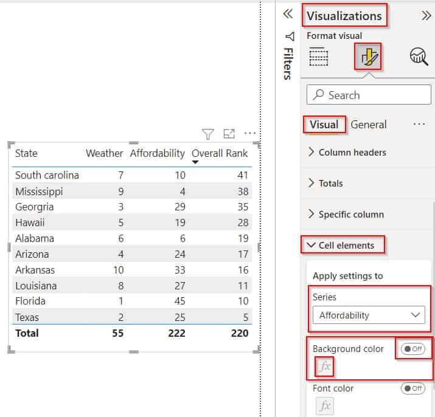Open more options ellipsis above table
Image resolution: width=435 pixels, height=417 pixels.
[x=250, y=133]
